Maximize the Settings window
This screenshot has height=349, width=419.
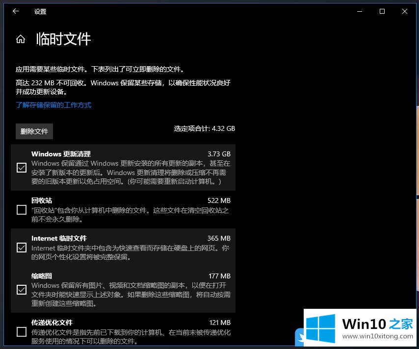pos(382,11)
